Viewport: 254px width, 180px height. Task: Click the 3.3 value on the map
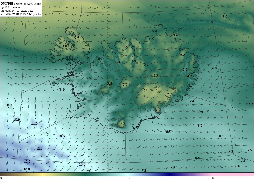(x=156, y=76)
